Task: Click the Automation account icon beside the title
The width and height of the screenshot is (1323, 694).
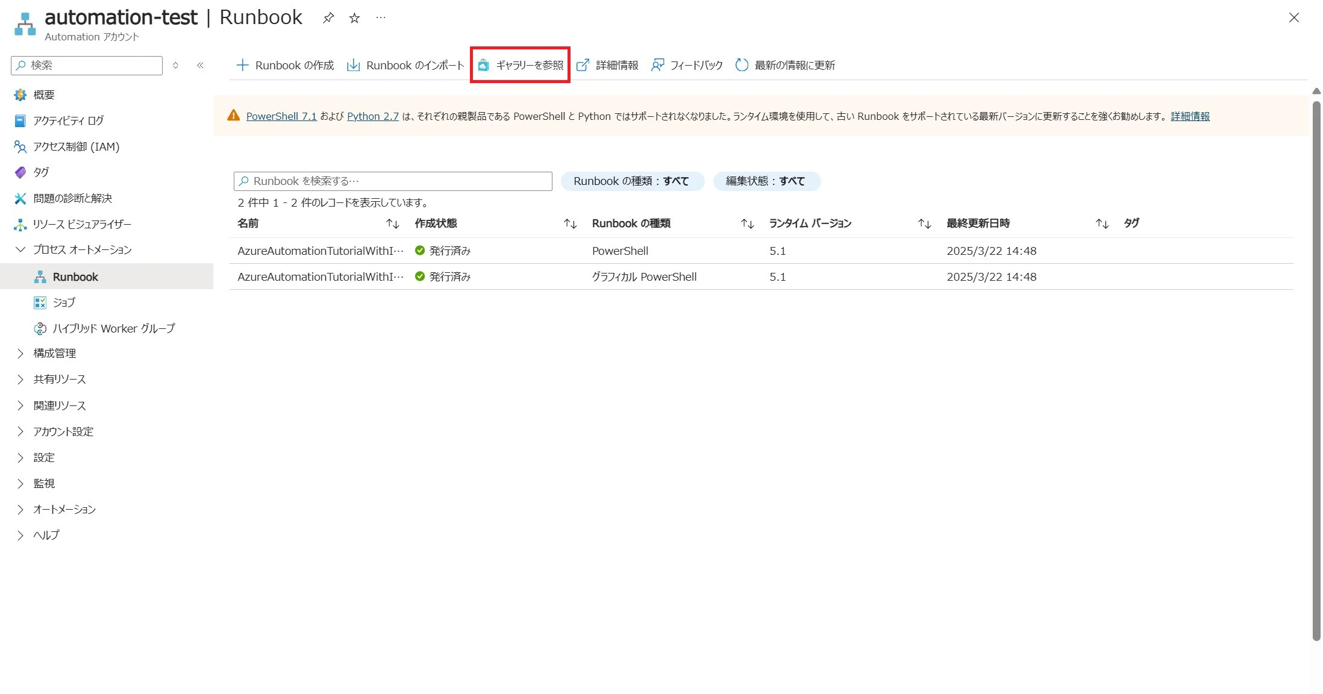Action: (x=25, y=24)
